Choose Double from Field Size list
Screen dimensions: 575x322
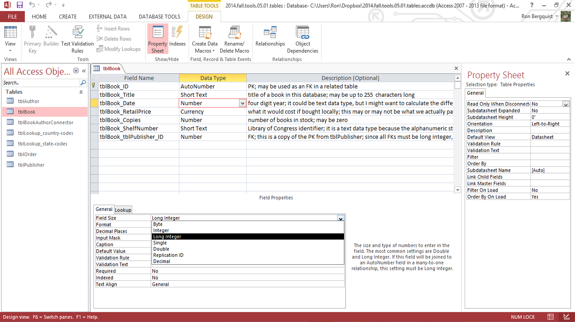(x=161, y=249)
